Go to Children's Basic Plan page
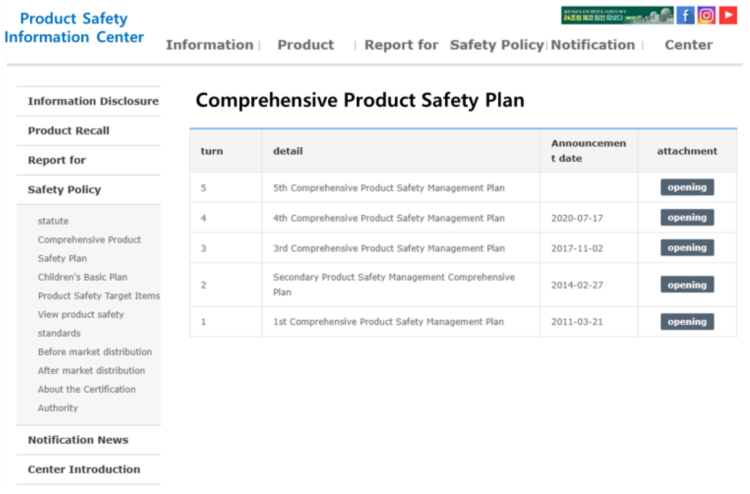The image size is (750, 494). point(83,277)
